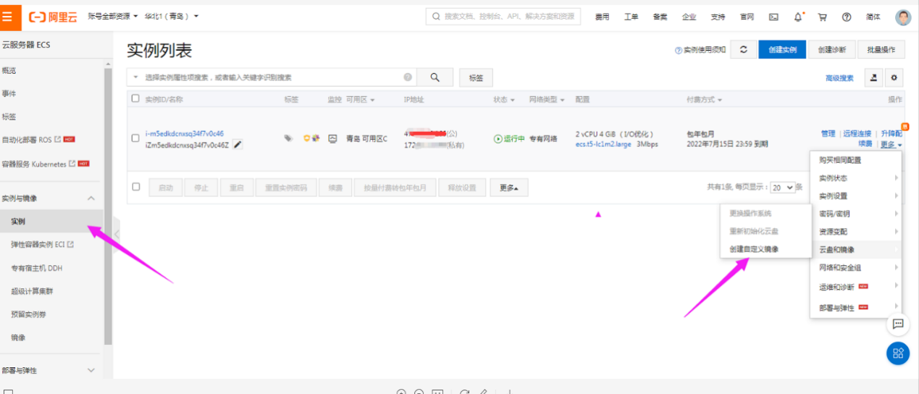919x394 pixels.
Task: Collapse the left sidebar handle
Action: (116, 235)
